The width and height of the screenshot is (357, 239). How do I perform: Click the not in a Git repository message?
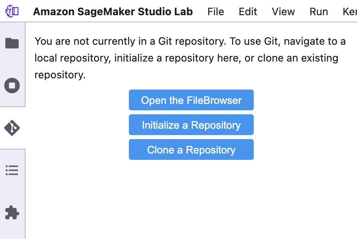[x=190, y=58]
